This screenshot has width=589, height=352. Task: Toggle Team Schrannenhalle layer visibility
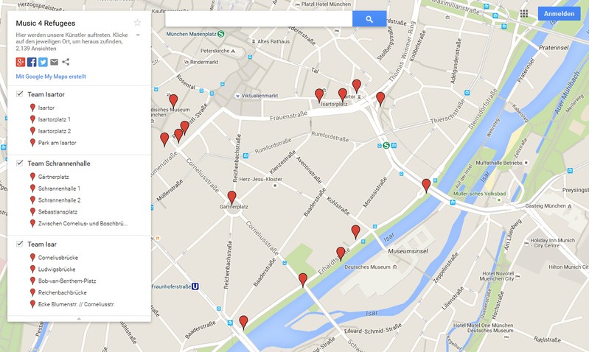click(x=20, y=163)
